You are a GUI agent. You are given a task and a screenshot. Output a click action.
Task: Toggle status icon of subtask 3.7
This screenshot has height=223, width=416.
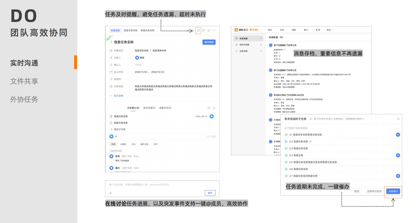pyautogui.click(x=286, y=176)
